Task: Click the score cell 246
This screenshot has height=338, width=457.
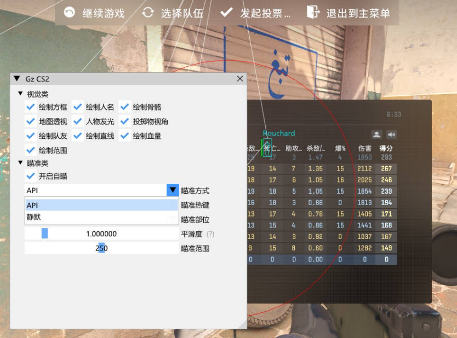Action: tap(386, 180)
